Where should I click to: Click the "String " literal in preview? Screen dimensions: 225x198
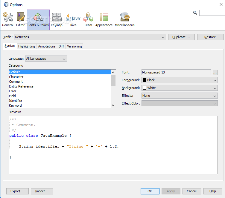click(x=77, y=146)
